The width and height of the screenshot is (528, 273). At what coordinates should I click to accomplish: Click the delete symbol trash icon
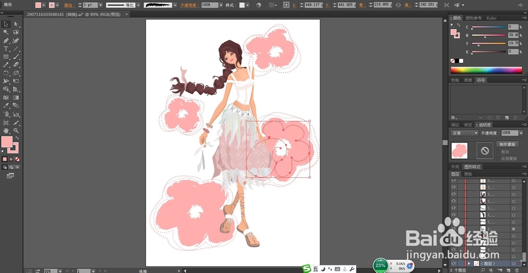point(515,117)
